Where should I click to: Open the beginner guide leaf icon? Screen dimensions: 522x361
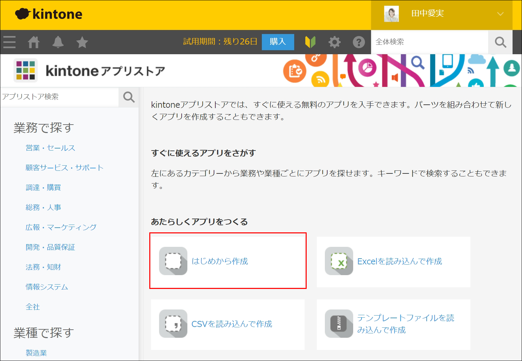(310, 42)
